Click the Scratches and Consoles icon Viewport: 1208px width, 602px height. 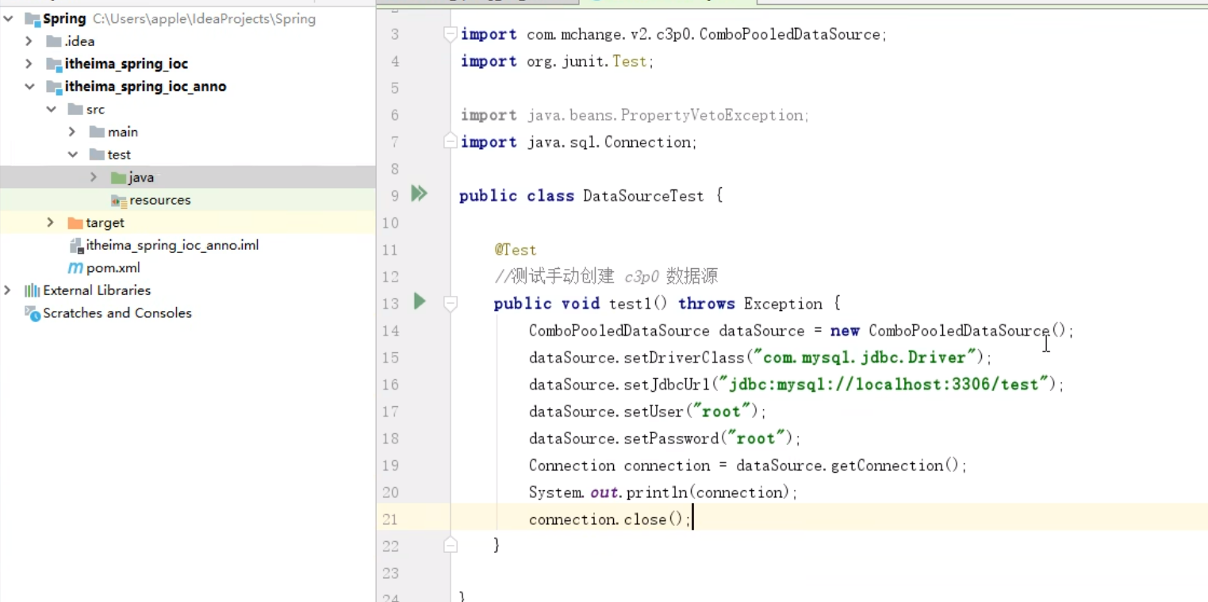[x=30, y=313]
